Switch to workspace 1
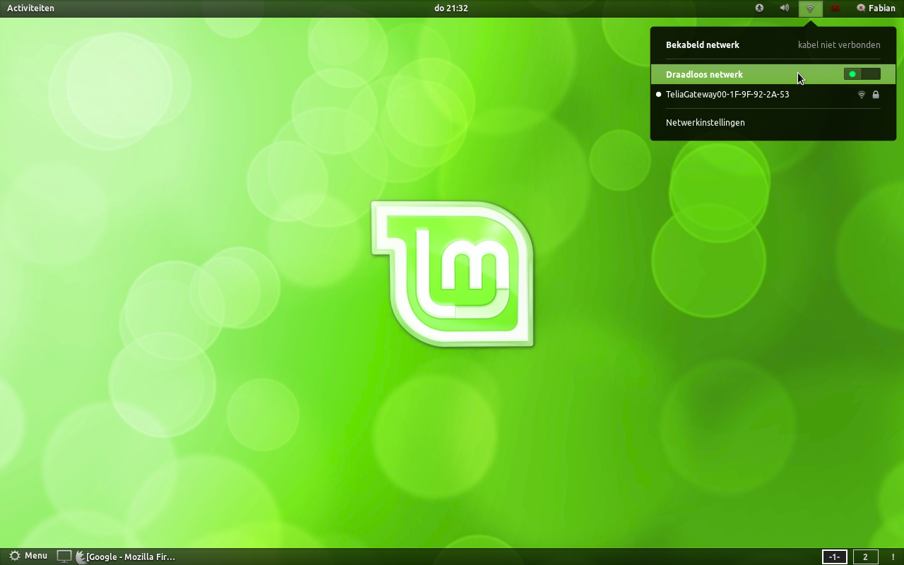This screenshot has width=904, height=565. [x=835, y=557]
